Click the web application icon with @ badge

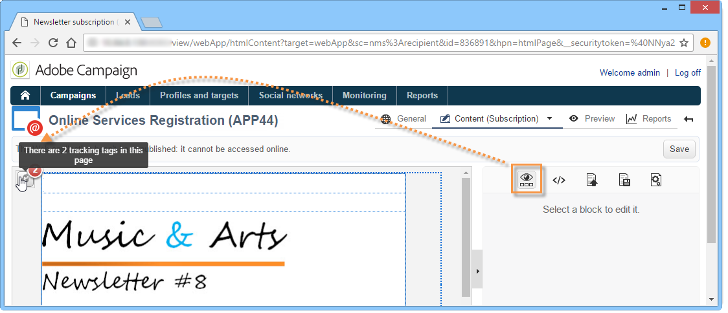point(27,120)
